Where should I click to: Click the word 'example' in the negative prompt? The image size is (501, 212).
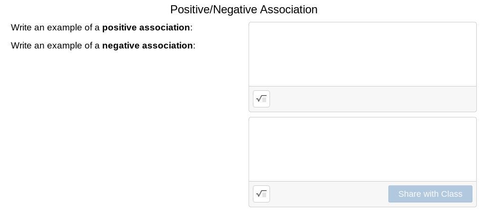coord(65,46)
